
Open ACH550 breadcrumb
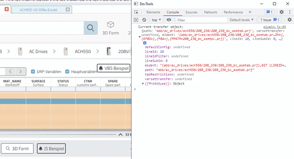pyautogui.click(x=83, y=52)
